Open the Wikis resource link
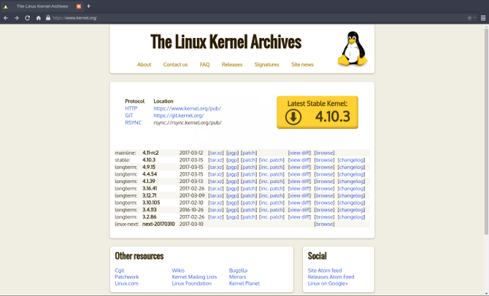489x296 pixels. 178,270
